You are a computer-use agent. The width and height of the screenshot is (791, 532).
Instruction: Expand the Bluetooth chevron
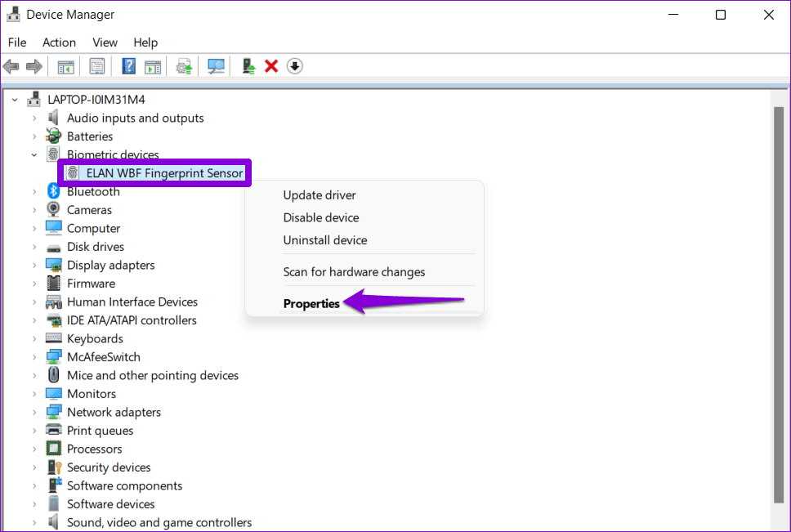(34, 191)
